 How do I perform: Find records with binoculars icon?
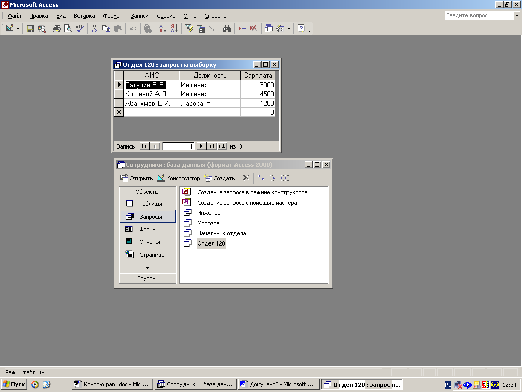pyautogui.click(x=227, y=29)
